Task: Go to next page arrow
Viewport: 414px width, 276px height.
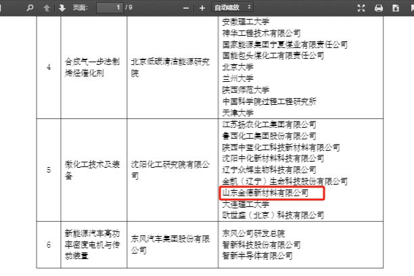Action: click(62, 8)
